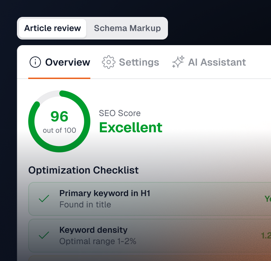Click the 'Found in title' description
The height and width of the screenshot is (261, 271).
(85, 205)
